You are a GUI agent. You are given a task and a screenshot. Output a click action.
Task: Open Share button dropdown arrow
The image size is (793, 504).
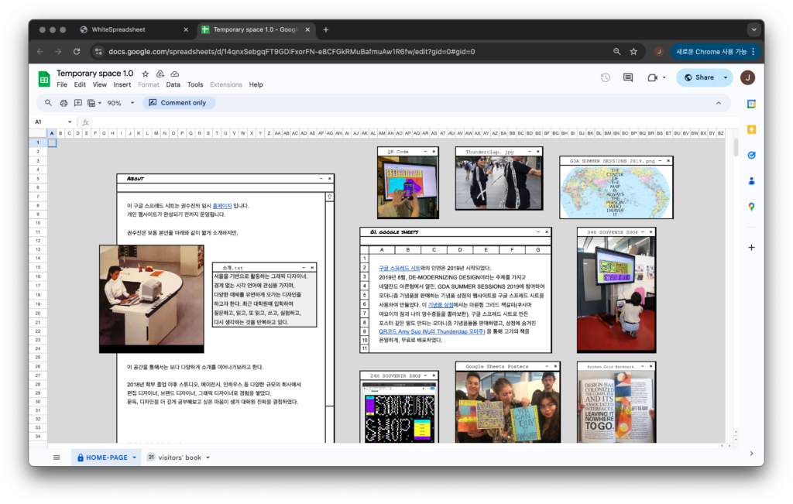(726, 77)
